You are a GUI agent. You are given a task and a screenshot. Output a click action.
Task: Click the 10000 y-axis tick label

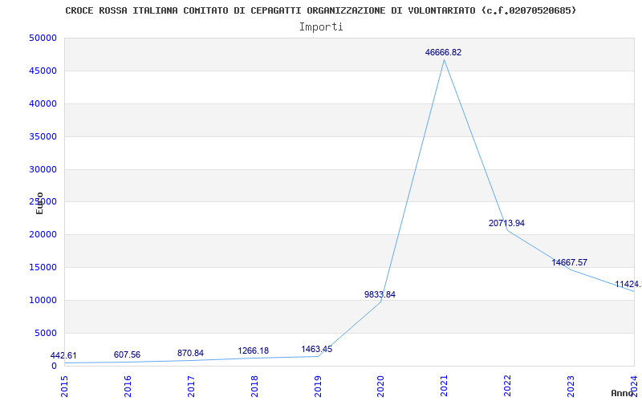click(43, 300)
